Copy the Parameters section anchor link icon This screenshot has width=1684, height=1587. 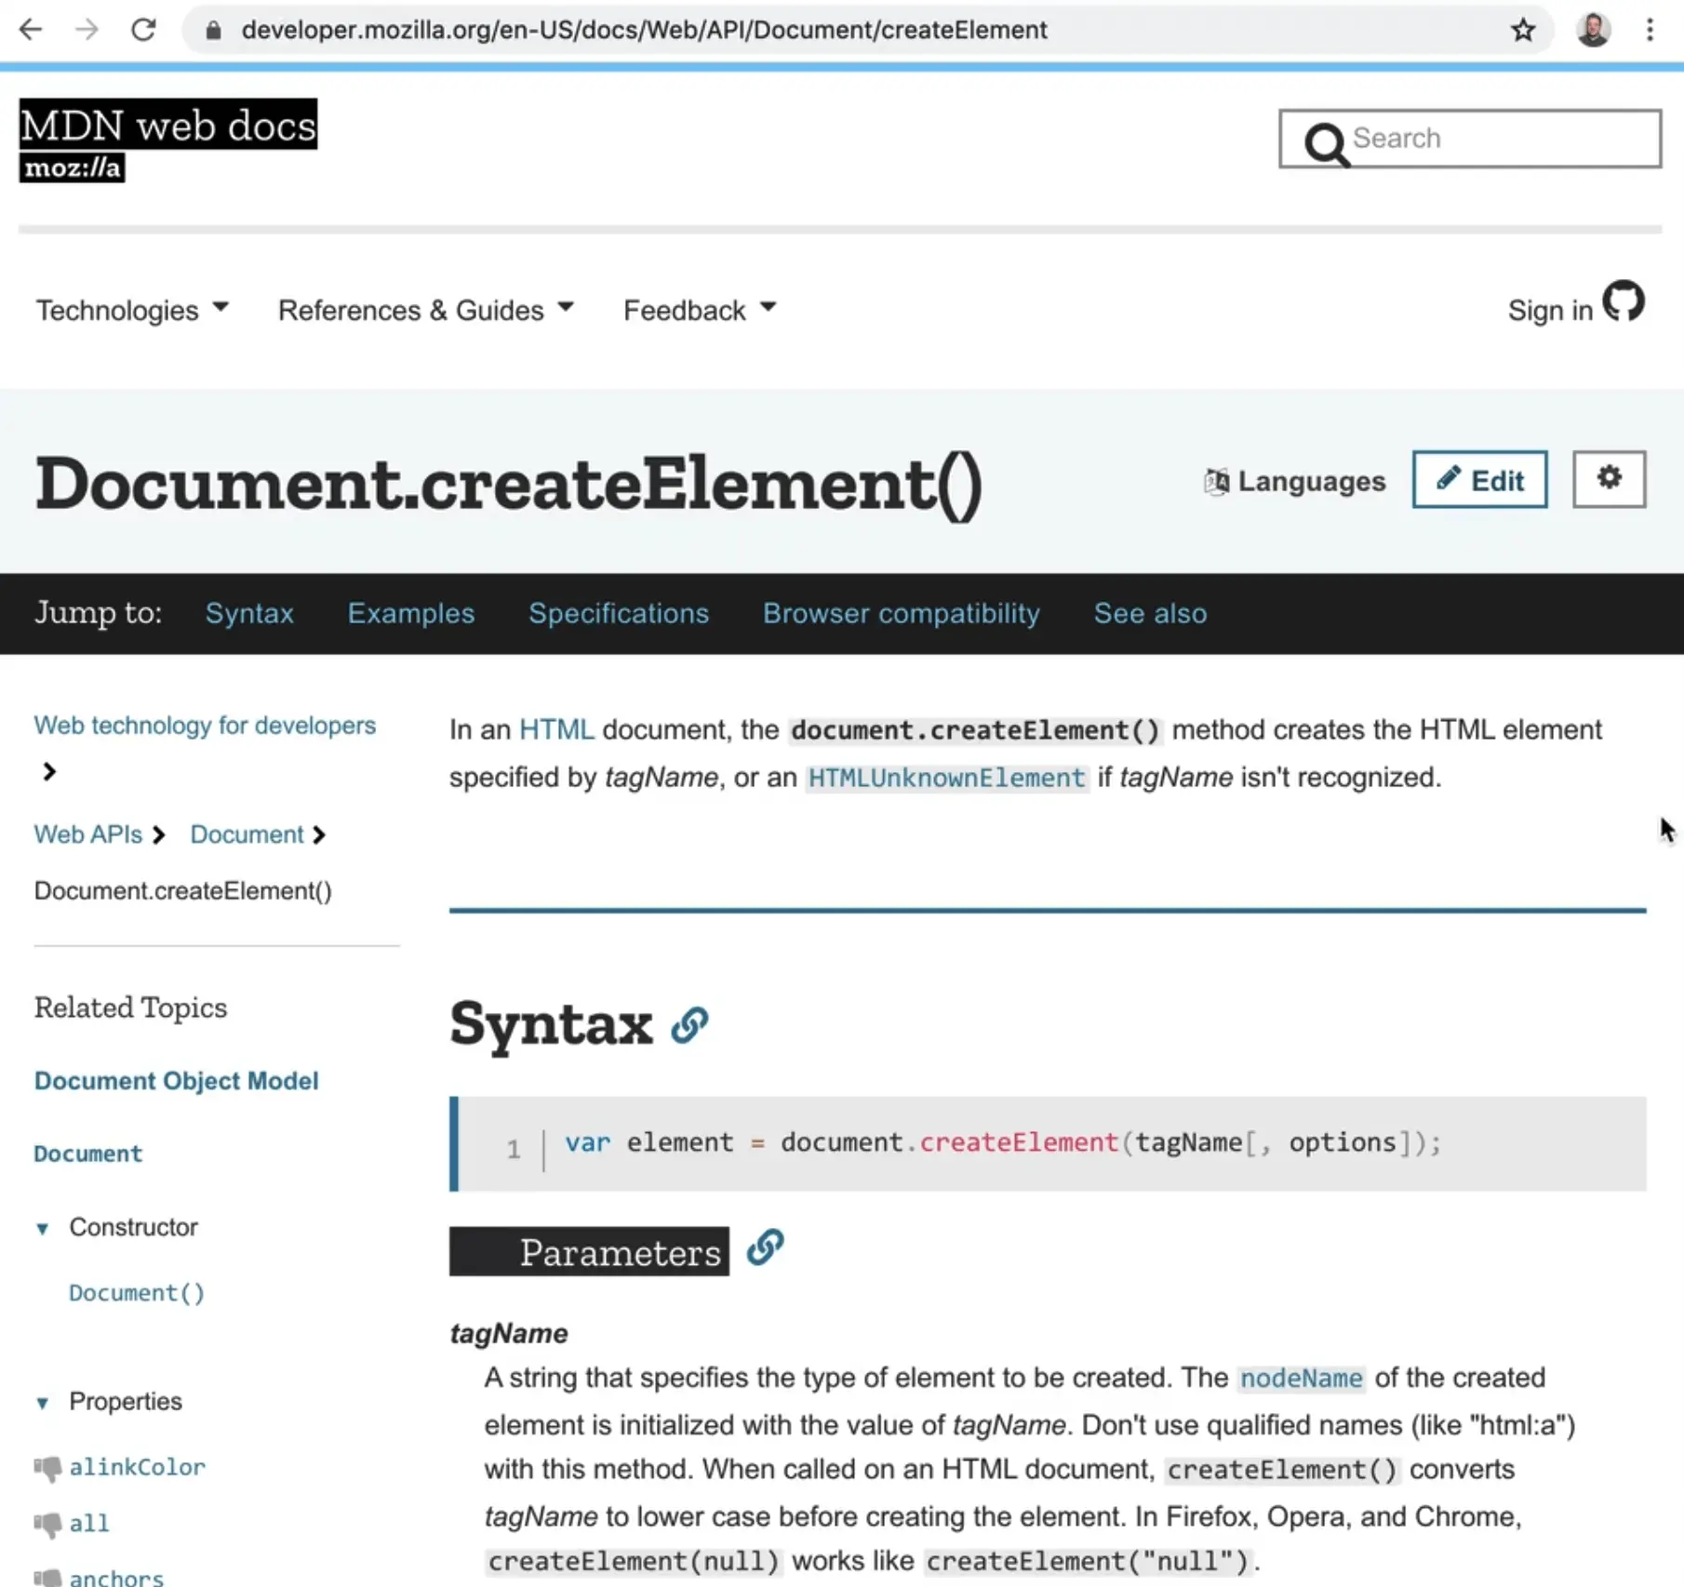[764, 1247]
